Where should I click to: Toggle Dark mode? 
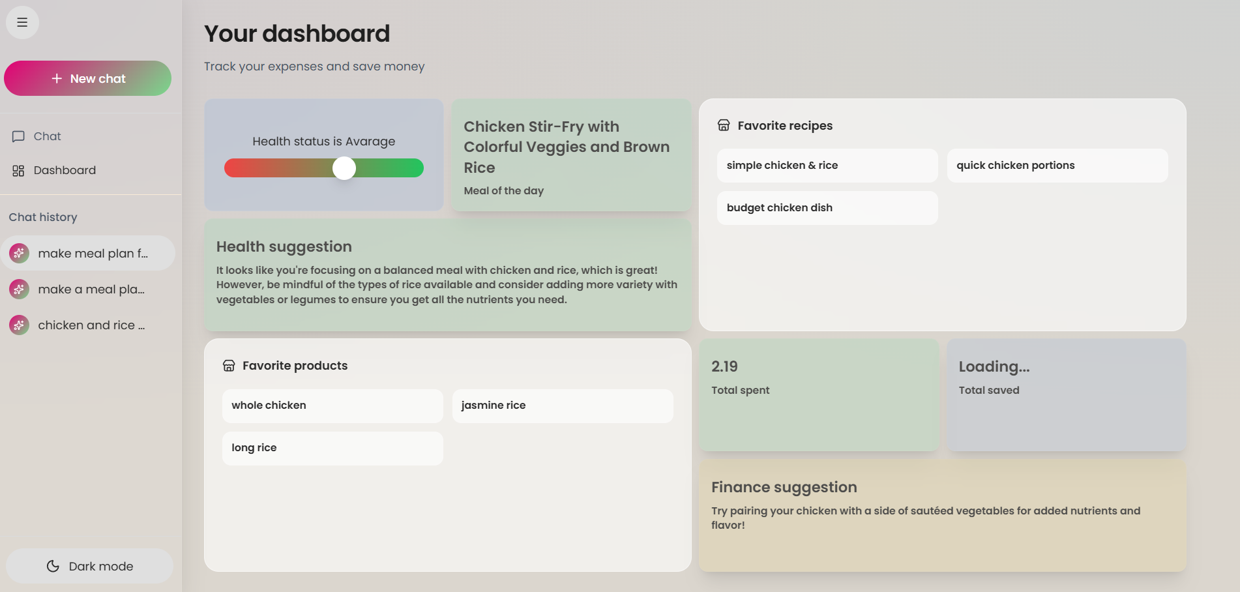(89, 566)
